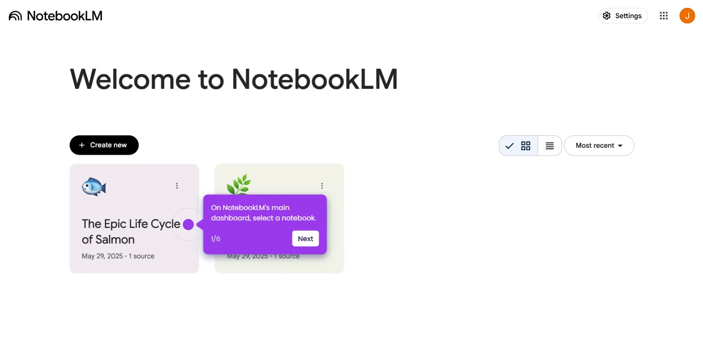Open the Google apps grid icon
This screenshot has height=338, width=703.
point(664,16)
